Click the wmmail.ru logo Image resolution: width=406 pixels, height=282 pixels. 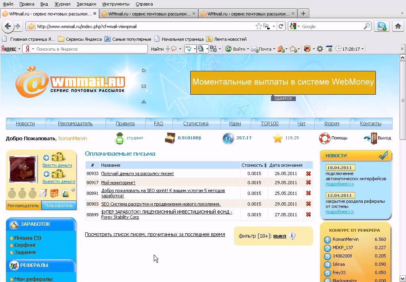[70, 82]
